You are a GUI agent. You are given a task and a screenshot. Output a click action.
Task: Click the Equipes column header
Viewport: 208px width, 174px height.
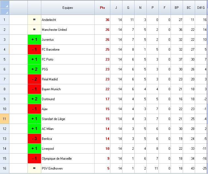tap(68, 8)
